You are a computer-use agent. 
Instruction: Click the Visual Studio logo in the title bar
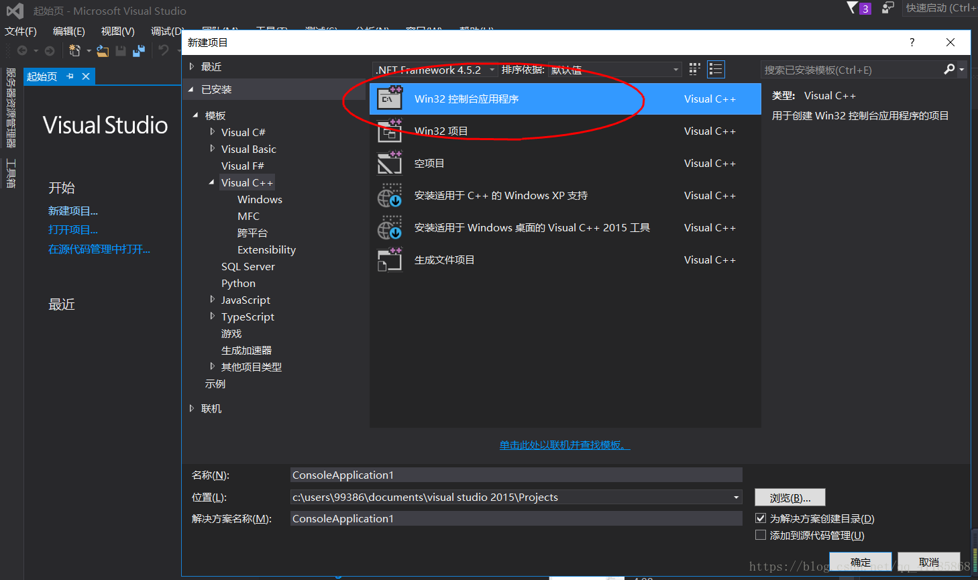click(15, 11)
